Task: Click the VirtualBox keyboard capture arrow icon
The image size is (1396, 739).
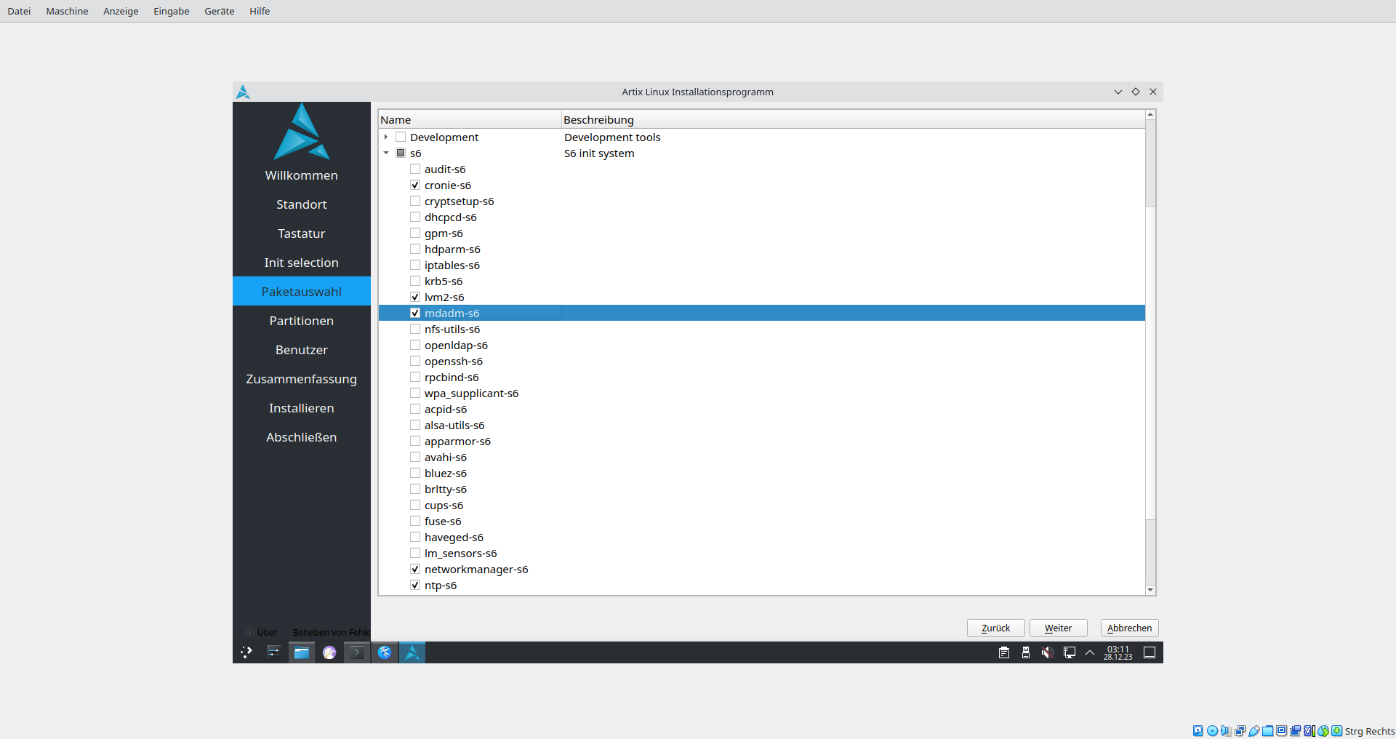Action: (x=1336, y=731)
